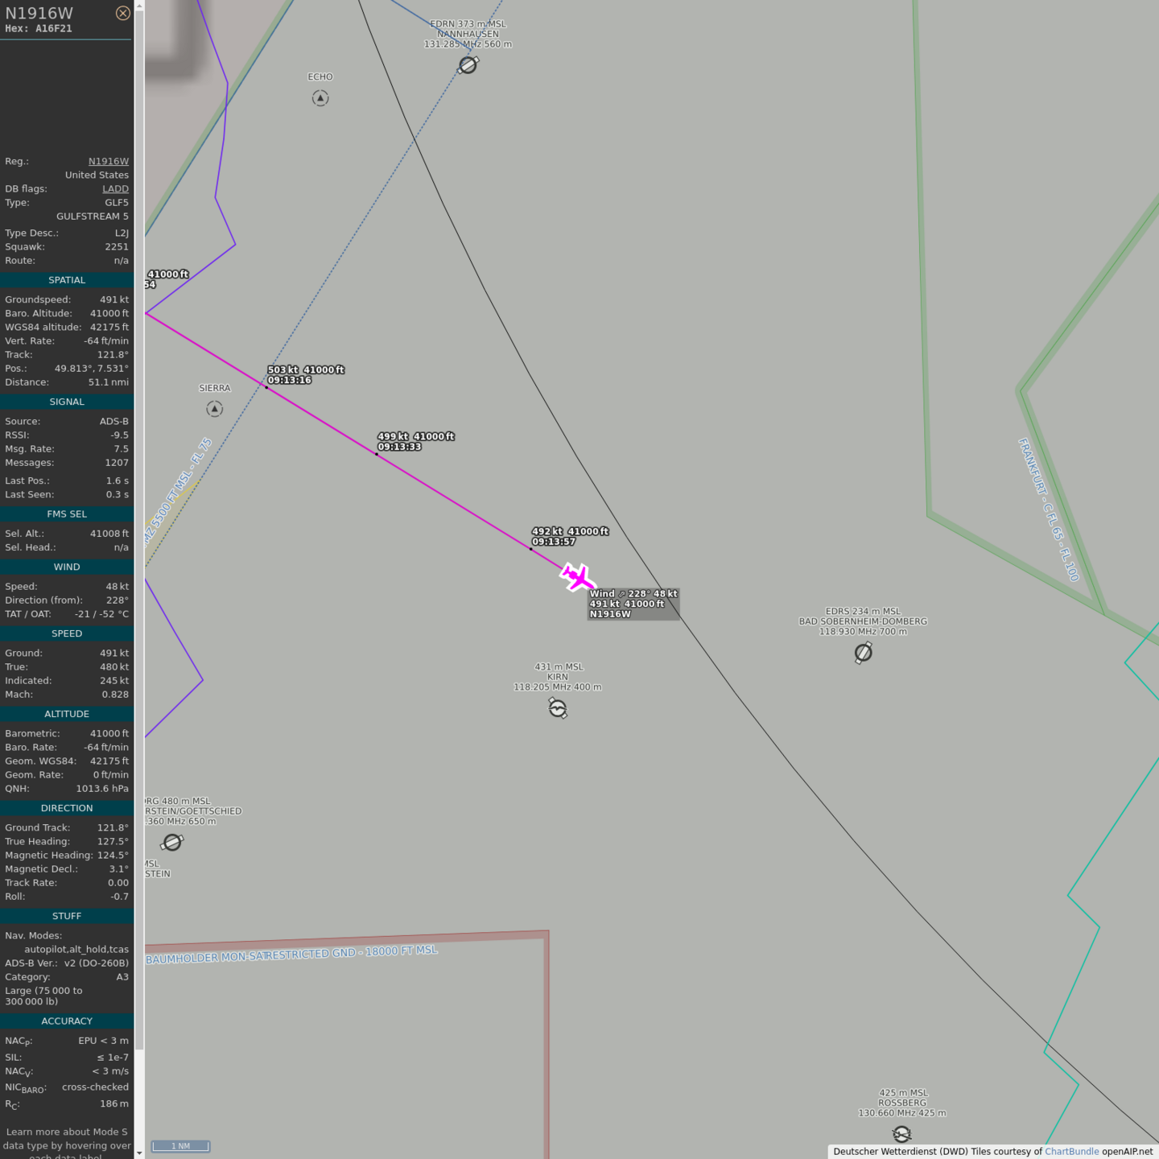1159x1159 pixels.
Task: Click the 1 NM map scale bar
Action: (x=180, y=1146)
